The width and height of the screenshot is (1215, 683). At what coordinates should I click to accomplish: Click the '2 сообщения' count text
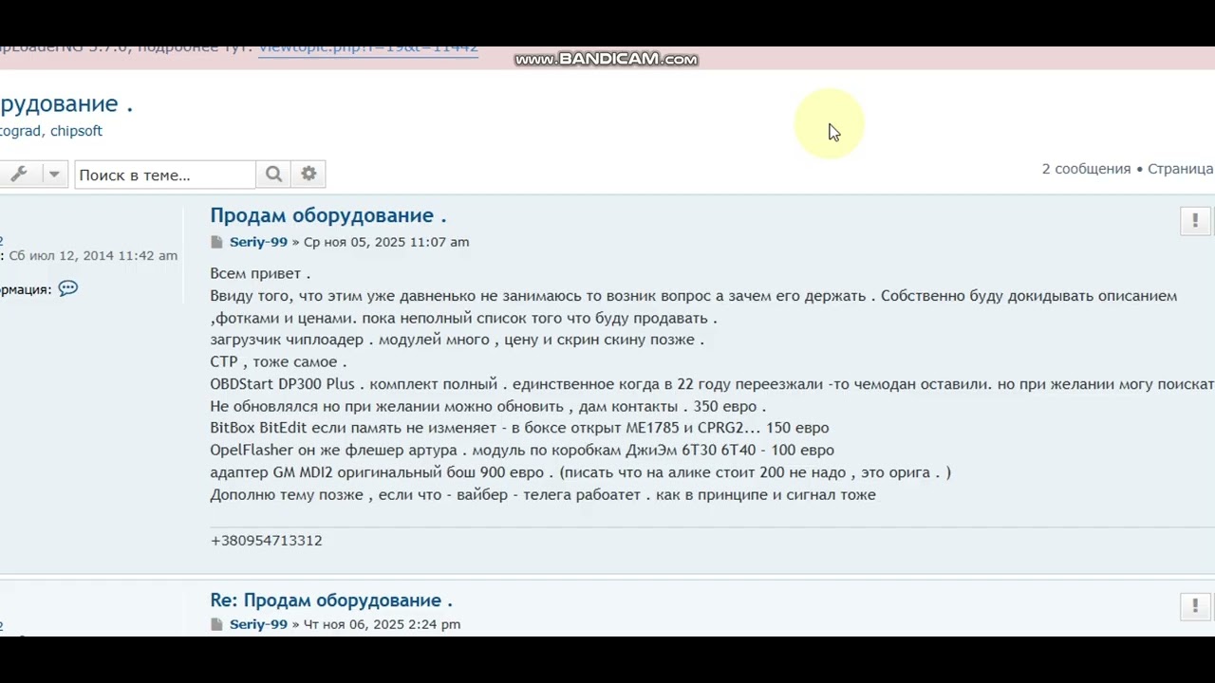click(x=1087, y=169)
